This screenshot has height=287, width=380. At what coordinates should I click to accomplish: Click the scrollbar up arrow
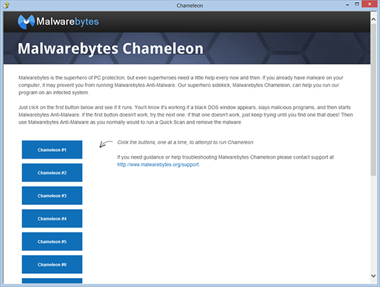373,19
